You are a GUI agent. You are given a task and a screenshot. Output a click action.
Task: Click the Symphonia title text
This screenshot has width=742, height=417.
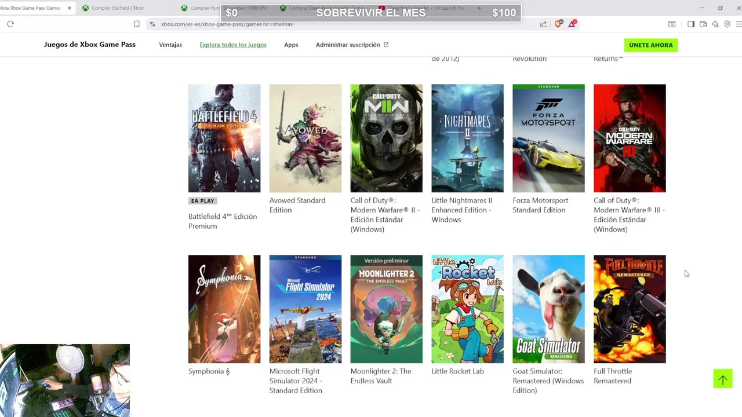209,371
